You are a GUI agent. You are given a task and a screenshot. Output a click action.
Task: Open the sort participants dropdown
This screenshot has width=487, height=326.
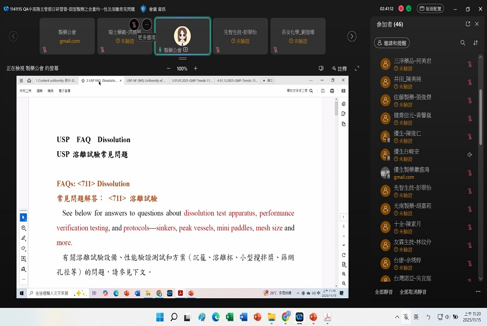476,43
